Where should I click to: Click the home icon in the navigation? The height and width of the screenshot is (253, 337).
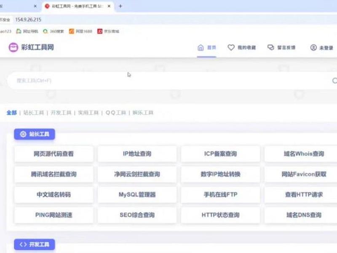tap(201, 48)
